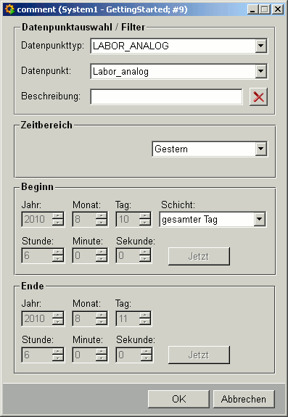Increase the Ende Minute spinner value
Viewport: 288px width, 417px height.
pos(102,352)
